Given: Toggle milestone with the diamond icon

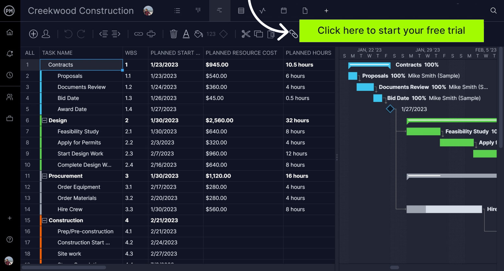Looking at the screenshot, I should 223,34.
